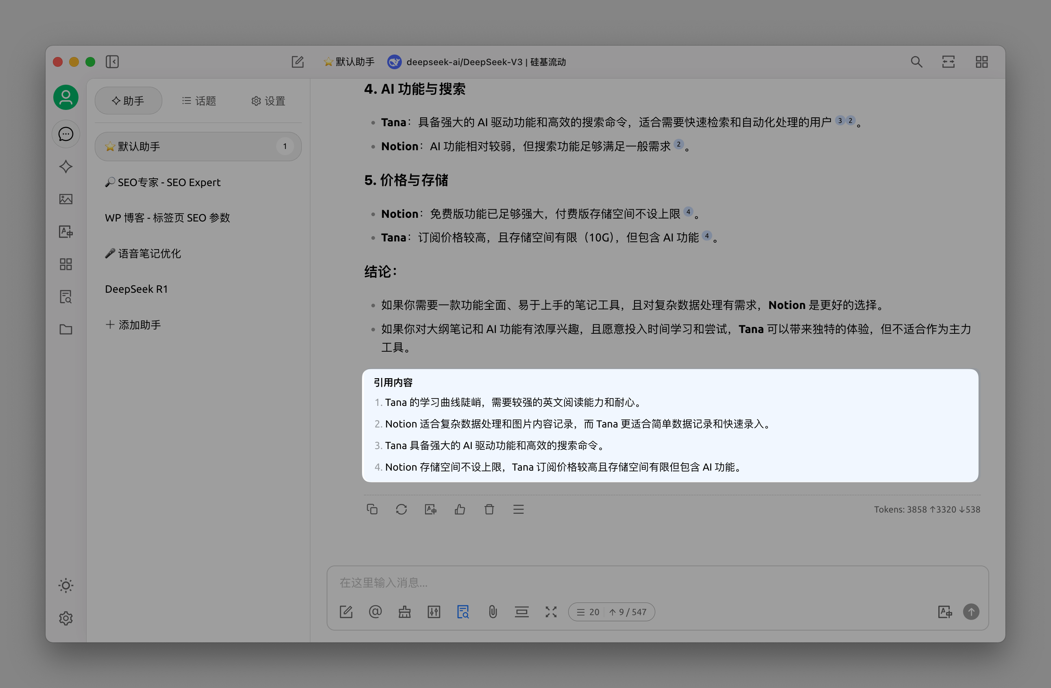Copy the assistant message
This screenshot has width=1051, height=688.
[x=372, y=509]
